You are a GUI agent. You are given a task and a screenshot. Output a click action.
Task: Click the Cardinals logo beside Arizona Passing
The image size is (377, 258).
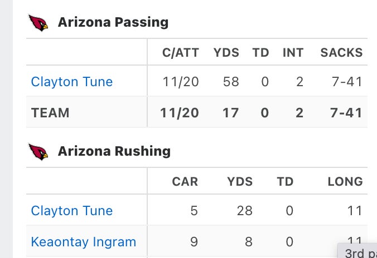[38, 23]
